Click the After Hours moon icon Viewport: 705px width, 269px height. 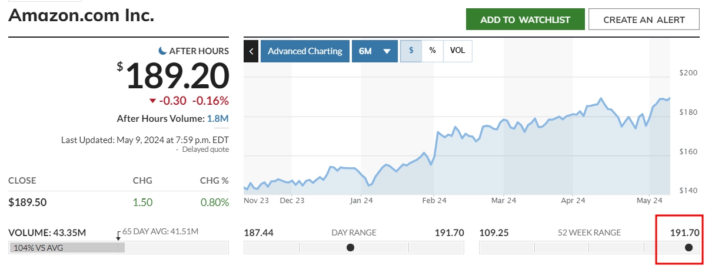[x=163, y=51]
